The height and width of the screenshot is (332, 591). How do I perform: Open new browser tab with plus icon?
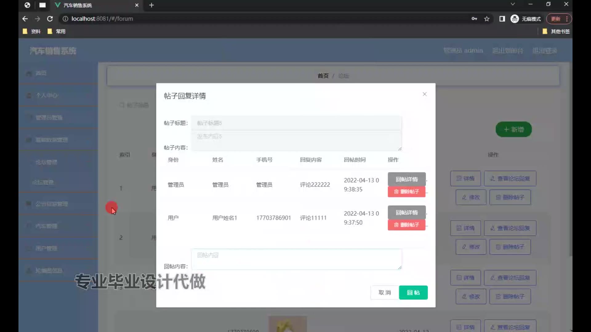[151, 5]
